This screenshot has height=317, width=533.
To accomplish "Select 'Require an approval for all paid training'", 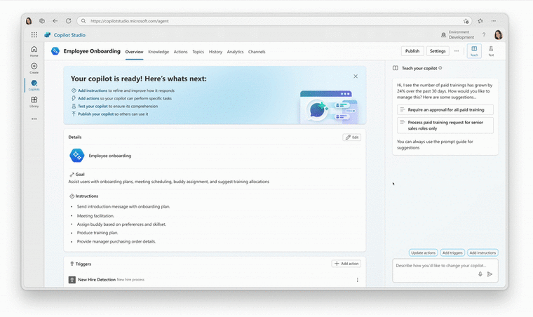I will 445,110.
